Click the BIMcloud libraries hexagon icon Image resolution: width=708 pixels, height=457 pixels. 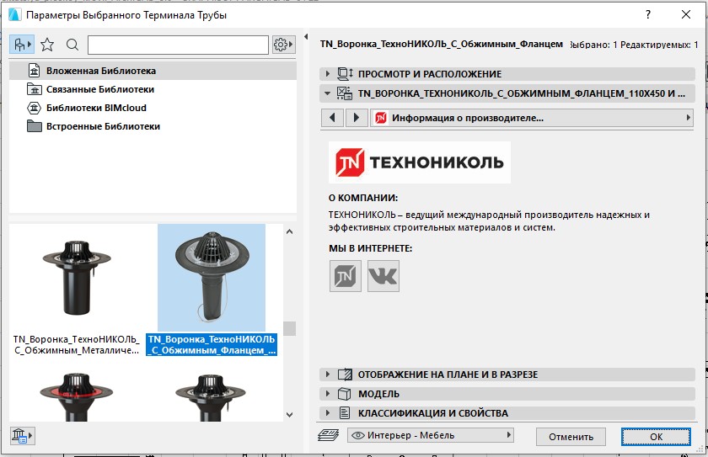point(35,108)
